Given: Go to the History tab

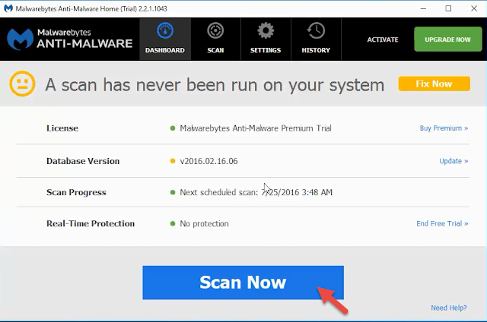Looking at the screenshot, I should click(316, 39).
